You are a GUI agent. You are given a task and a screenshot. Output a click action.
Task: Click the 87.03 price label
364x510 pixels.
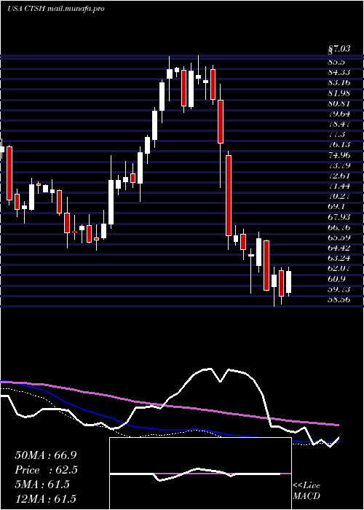[339, 50]
